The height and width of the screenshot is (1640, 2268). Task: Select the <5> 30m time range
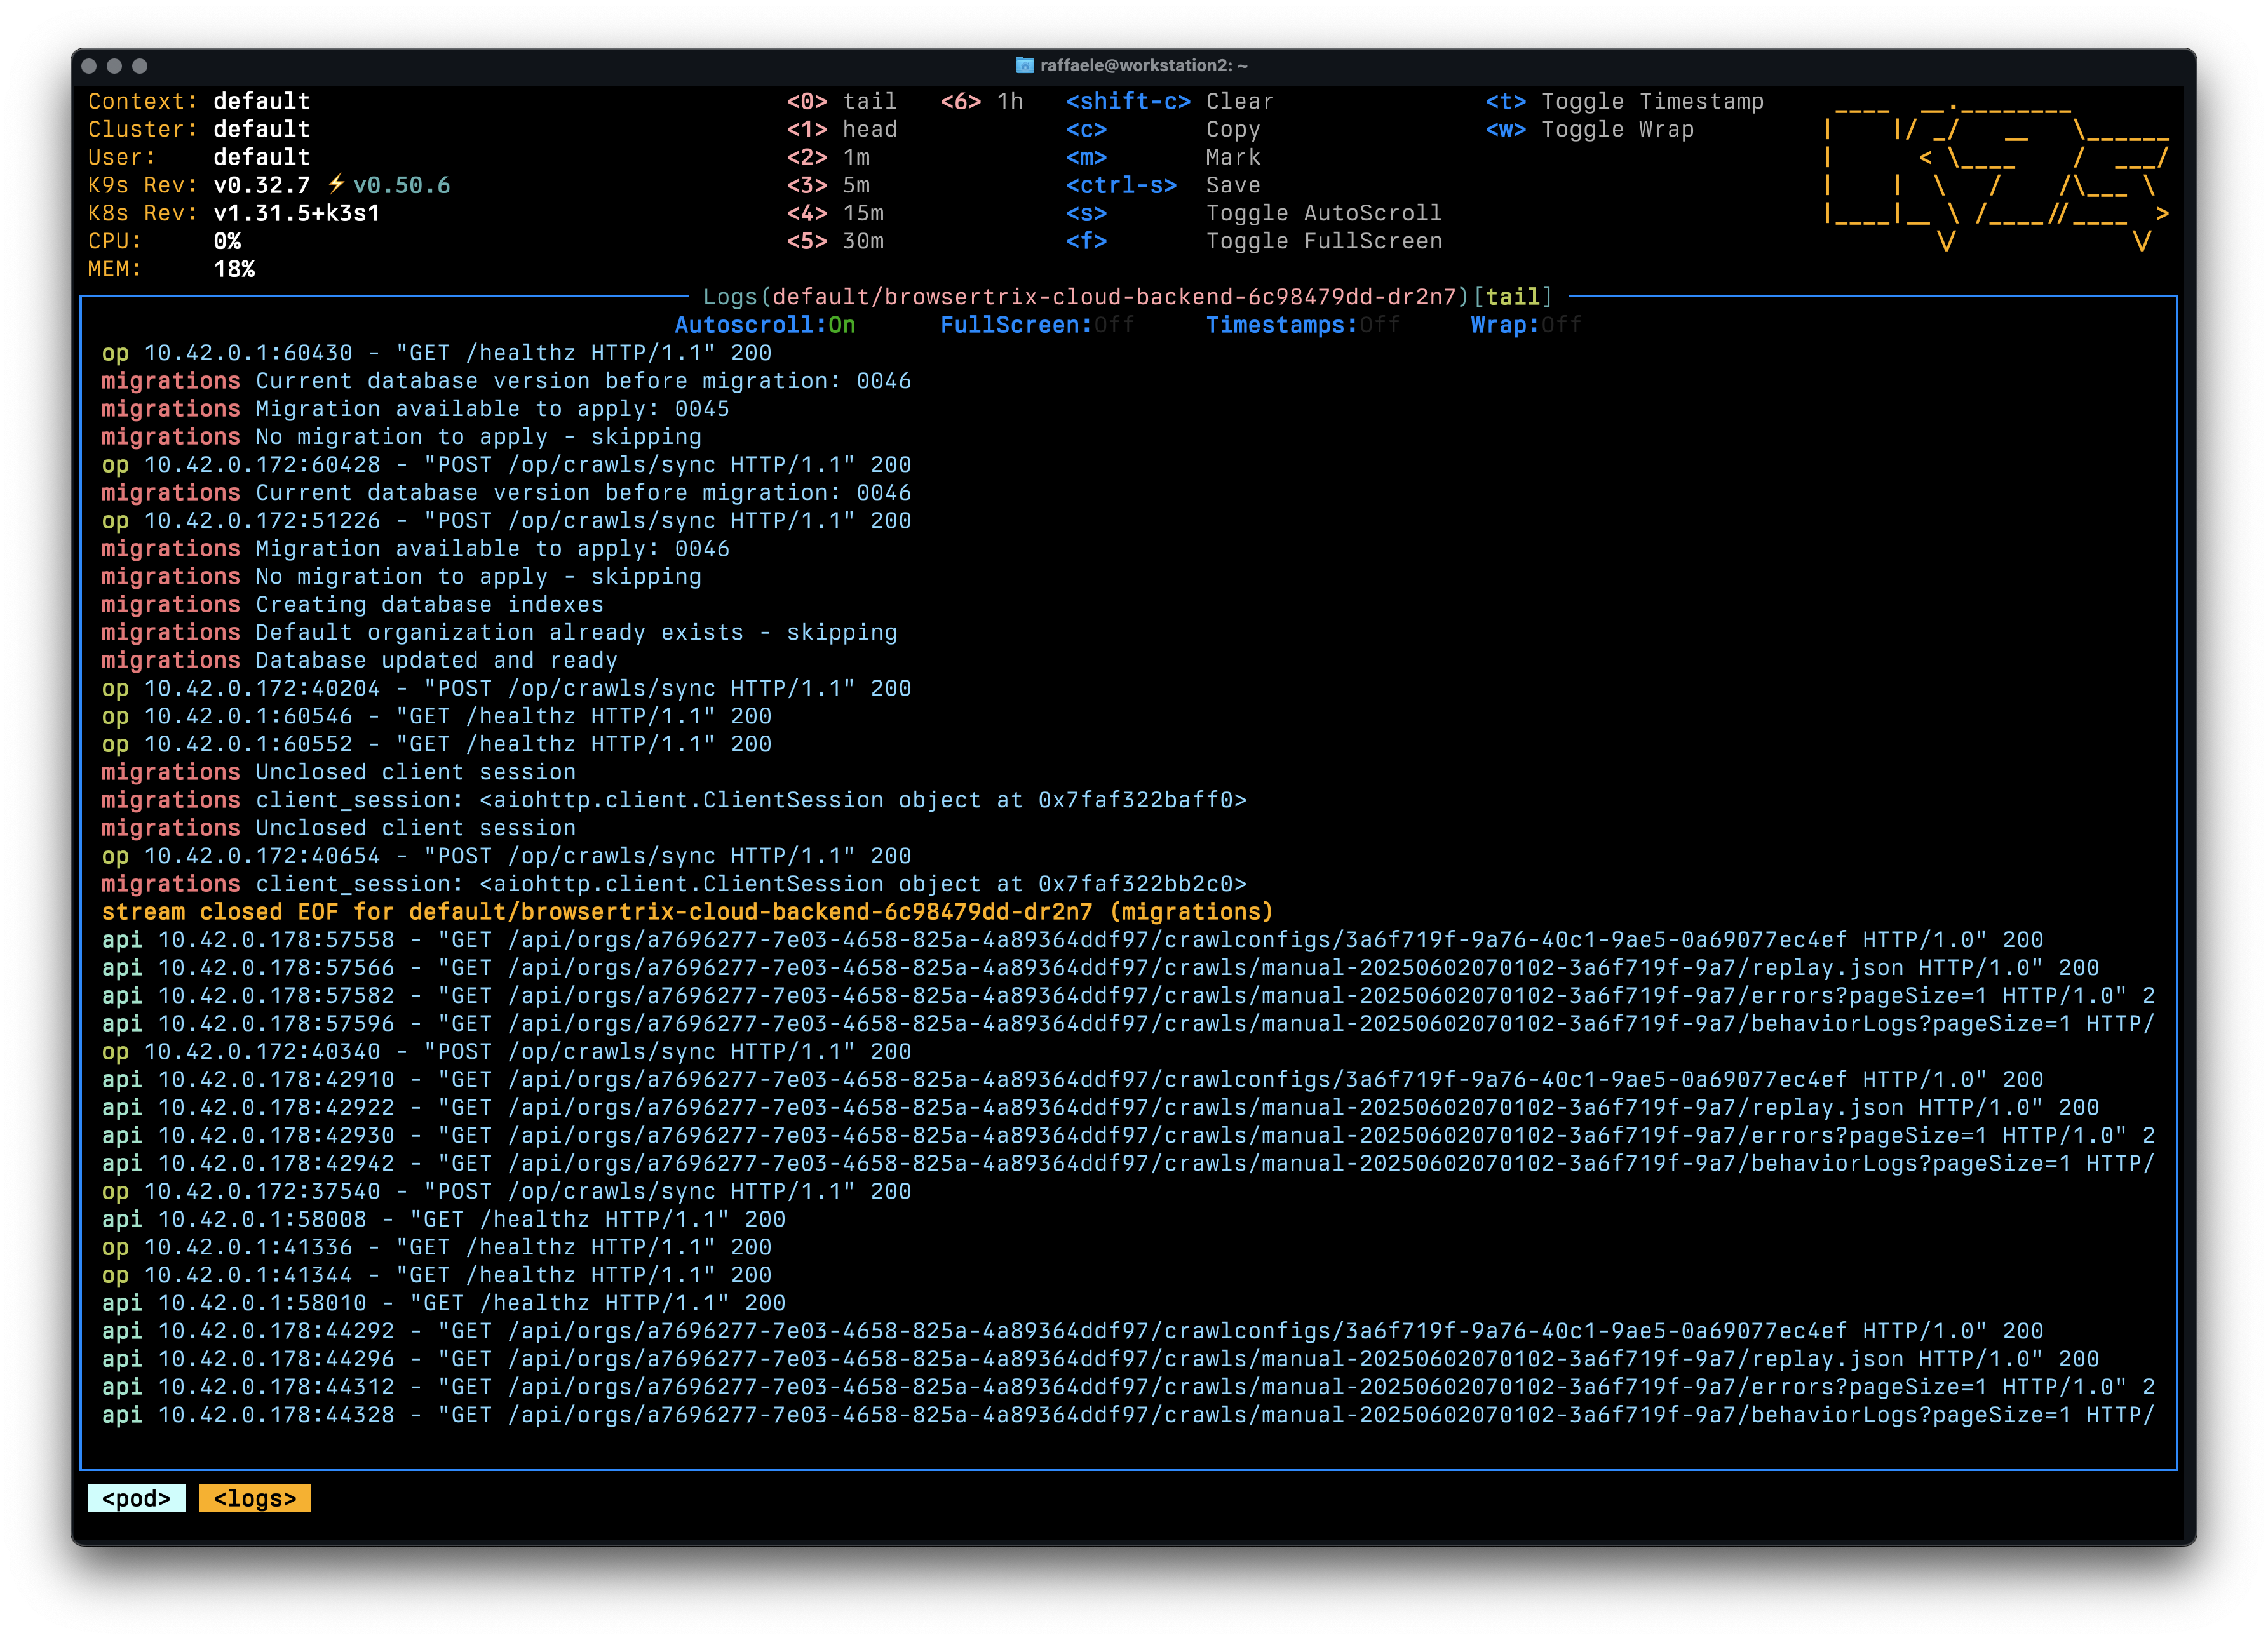[x=835, y=241]
